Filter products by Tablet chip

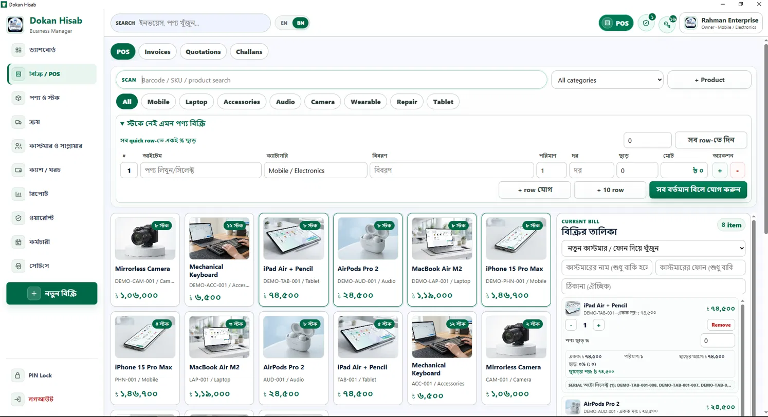coord(443,102)
